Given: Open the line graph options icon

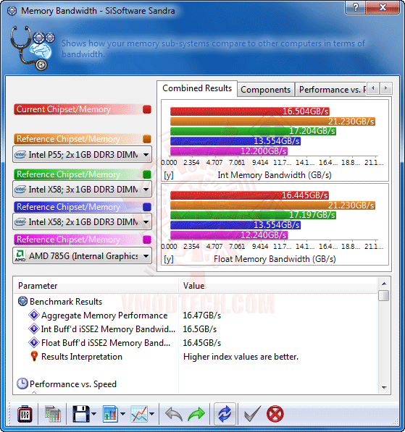Looking at the screenshot, I should click(139, 414).
